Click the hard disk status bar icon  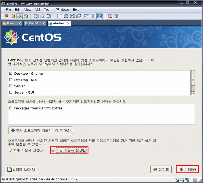tap(182, 180)
